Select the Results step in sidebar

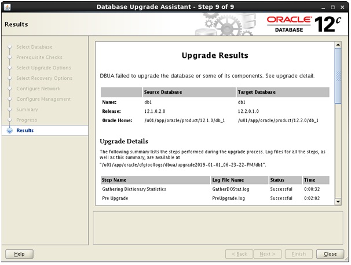click(x=25, y=131)
